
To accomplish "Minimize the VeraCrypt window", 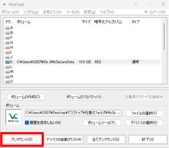I will (136, 4).
